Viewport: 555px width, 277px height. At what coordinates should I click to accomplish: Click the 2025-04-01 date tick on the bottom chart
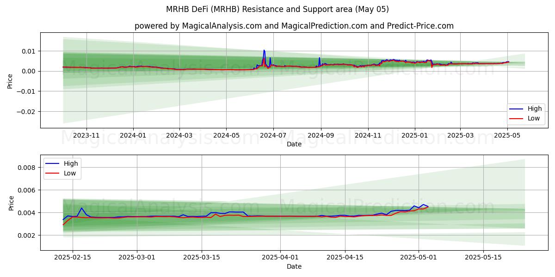tap(280, 257)
